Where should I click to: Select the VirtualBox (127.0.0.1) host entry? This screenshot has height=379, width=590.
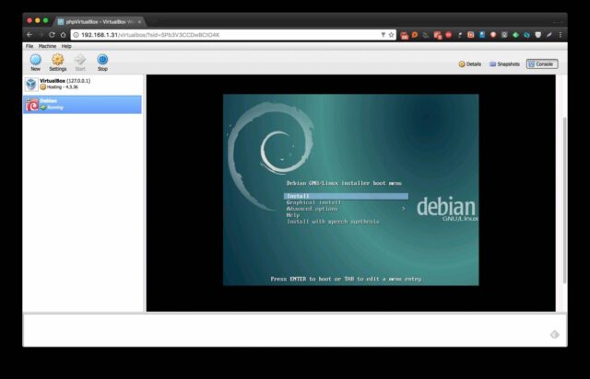point(83,84)
